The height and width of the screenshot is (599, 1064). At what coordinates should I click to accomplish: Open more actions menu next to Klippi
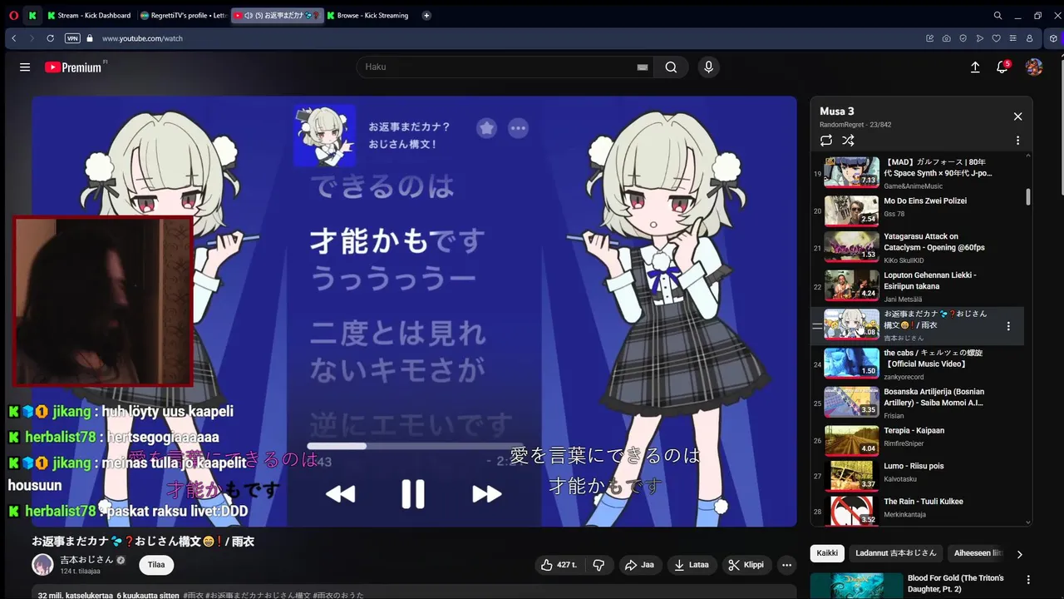[x=786, y=565]
